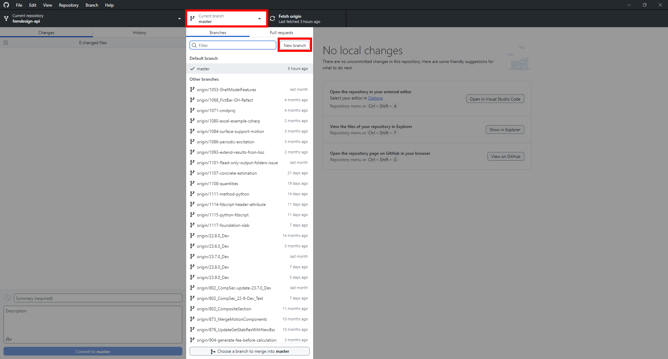This screenshot has width=668, height=359.
Task: Click the GitHub logo icon in menu bar
Action: pos(6,5)
